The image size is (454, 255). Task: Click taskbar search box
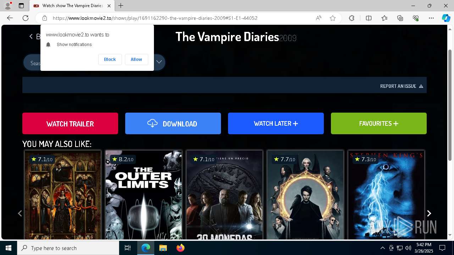(x=68, y=248)
